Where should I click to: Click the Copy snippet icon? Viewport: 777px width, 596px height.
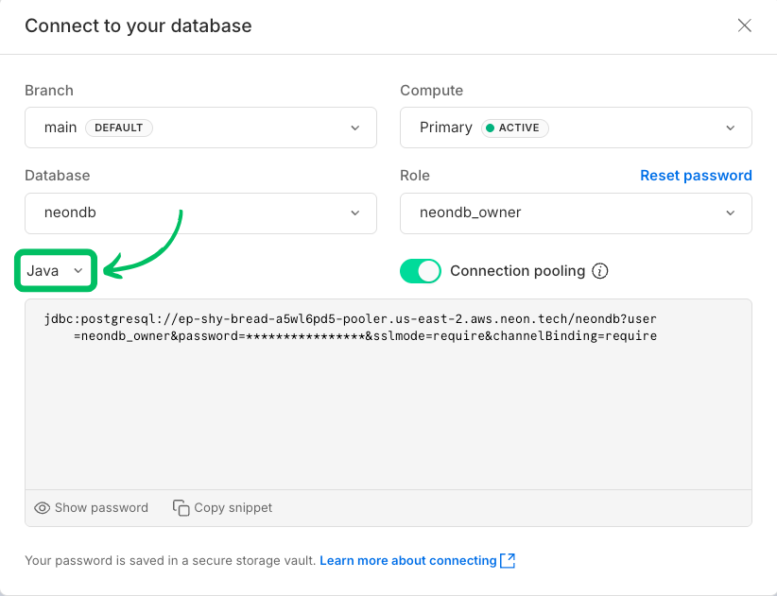(x=181, y=507)
